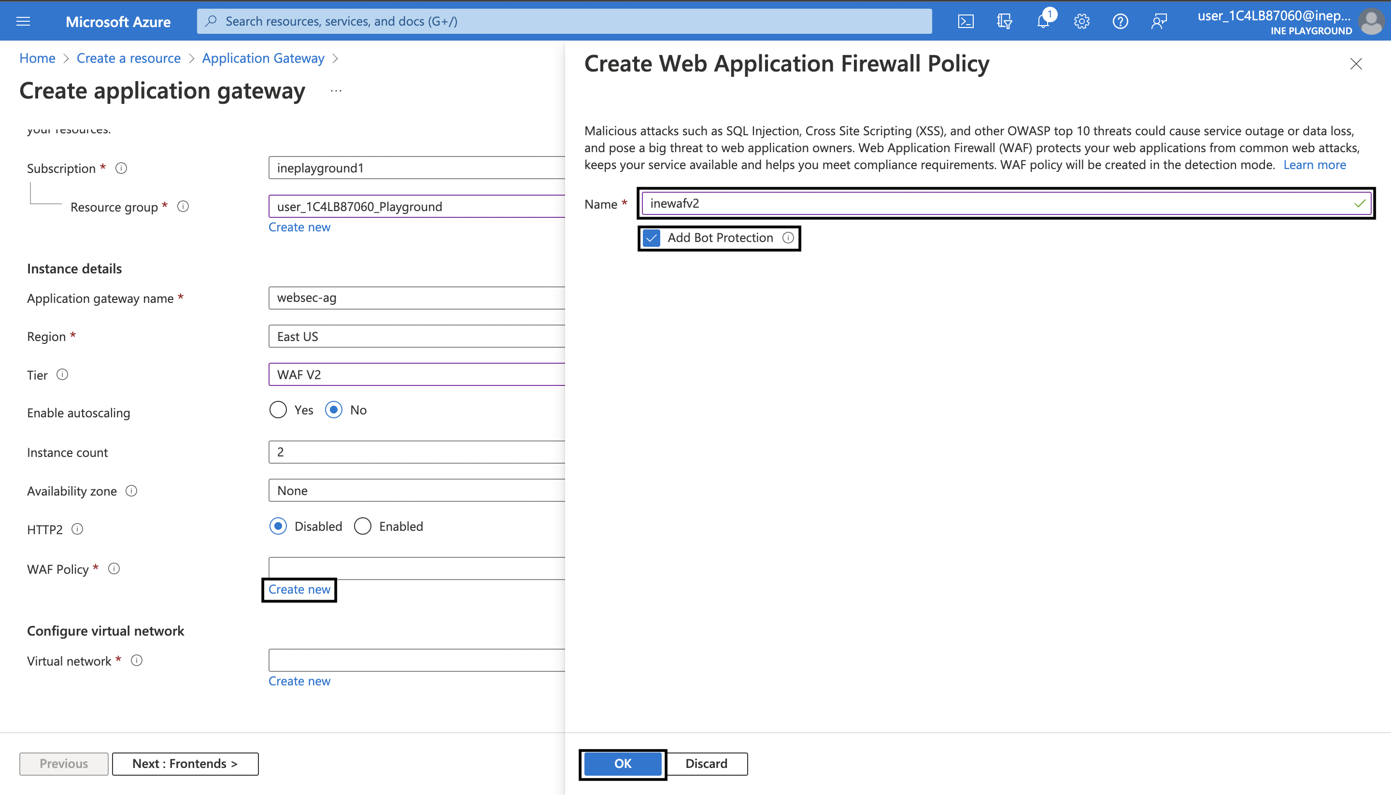Image resolution: width=1391 pixels, height=795 pixels.
Task: Open the notifications bell
Action: pyautogui.click(x=1043, y=21)
